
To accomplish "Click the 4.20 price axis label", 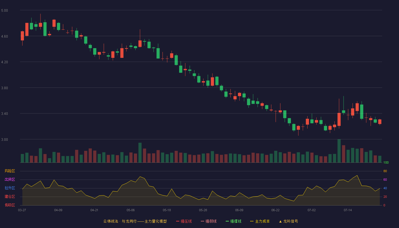I will [x=5, y=62].
